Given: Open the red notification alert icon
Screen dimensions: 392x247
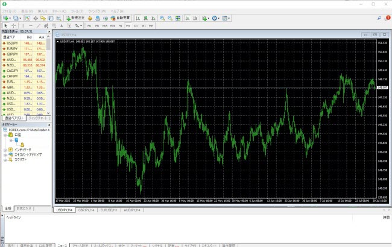Looking at the screenshot, I should (388, 18).
